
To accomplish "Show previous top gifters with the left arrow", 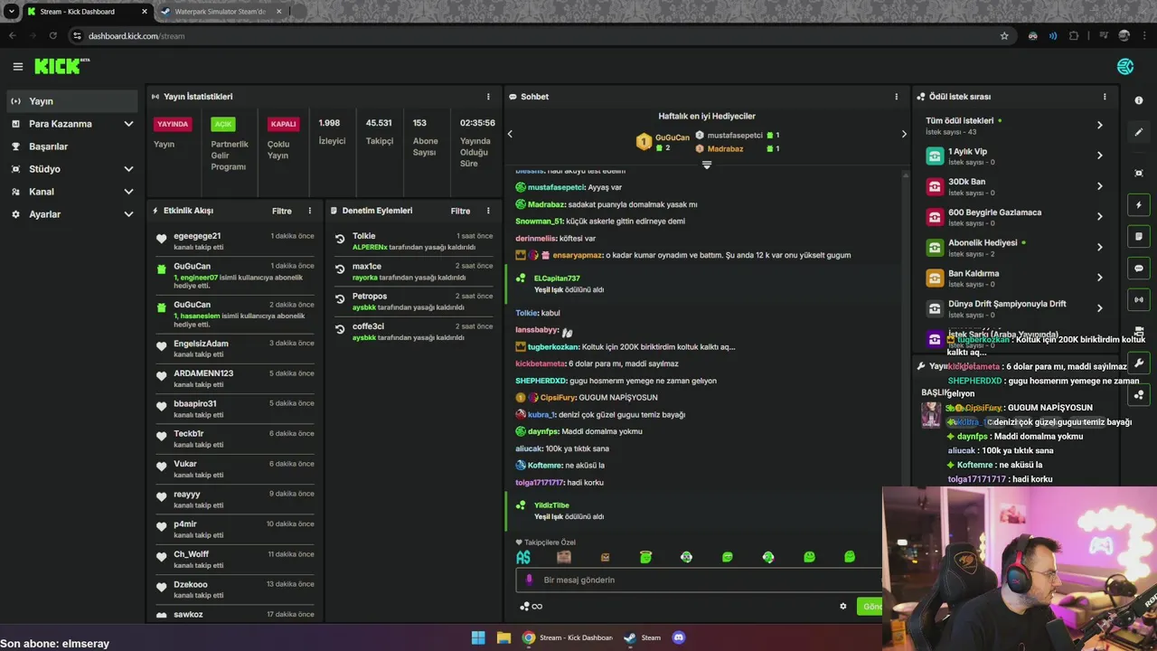I will (510, 134).
